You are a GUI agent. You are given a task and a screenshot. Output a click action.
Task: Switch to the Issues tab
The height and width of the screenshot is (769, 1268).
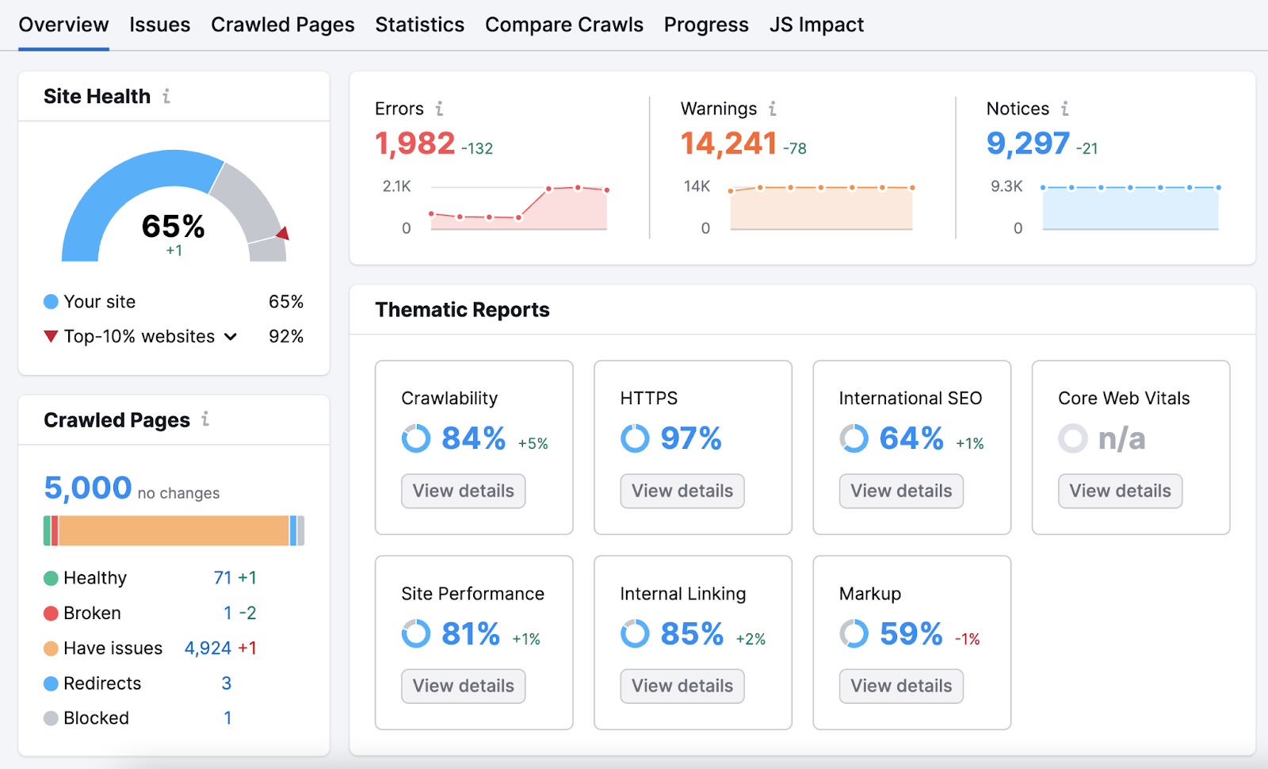[x=159, y=24]
